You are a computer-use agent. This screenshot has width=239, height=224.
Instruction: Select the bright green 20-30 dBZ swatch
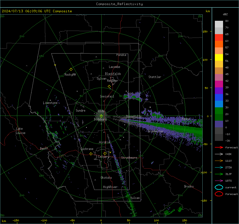click(x=219, y=111)
